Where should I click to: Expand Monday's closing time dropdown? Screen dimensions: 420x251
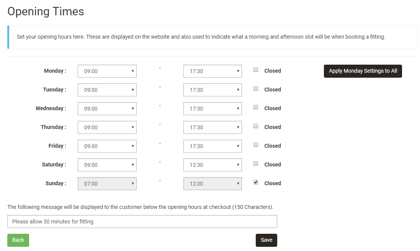(212, 71)
